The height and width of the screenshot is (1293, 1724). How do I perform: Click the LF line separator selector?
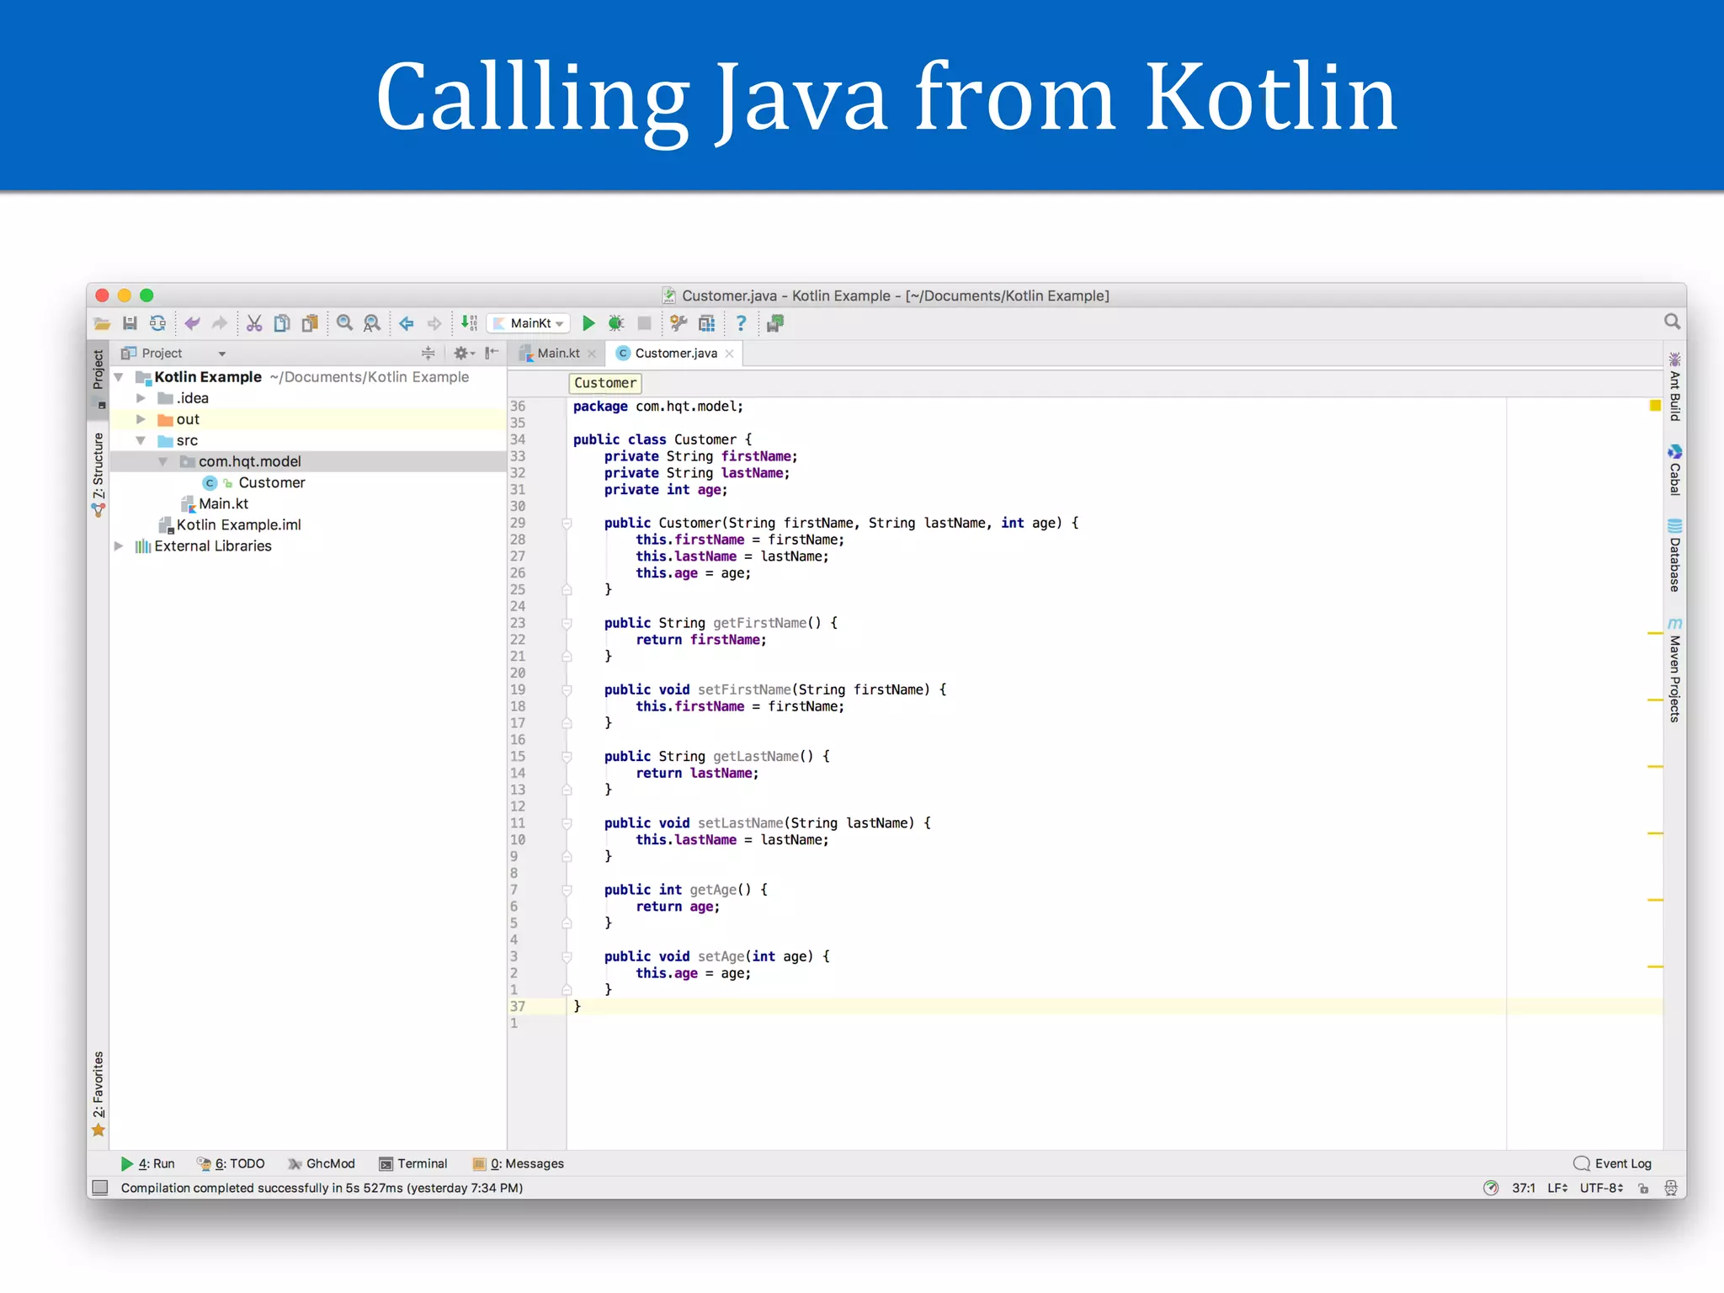coord(1557,1188)
